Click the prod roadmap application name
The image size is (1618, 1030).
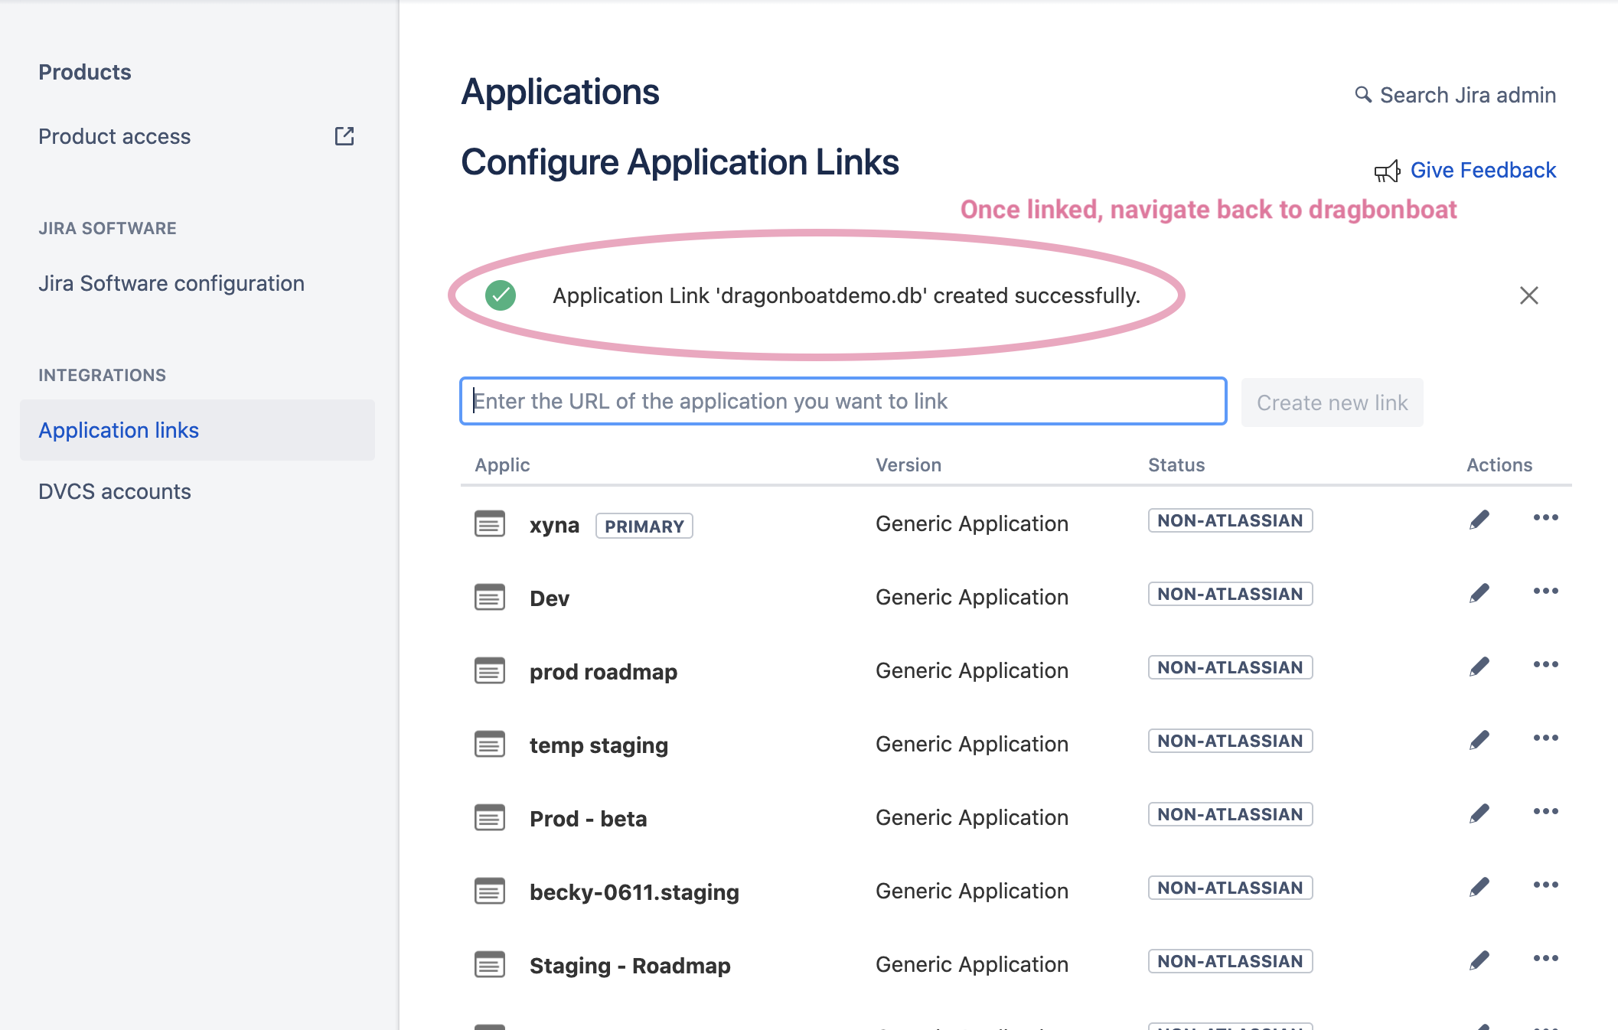coord(603,672)
